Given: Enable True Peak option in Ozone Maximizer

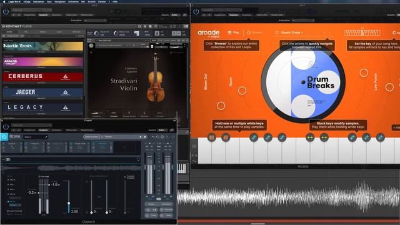Looking at the screenshot, I should tap(39, 176).
